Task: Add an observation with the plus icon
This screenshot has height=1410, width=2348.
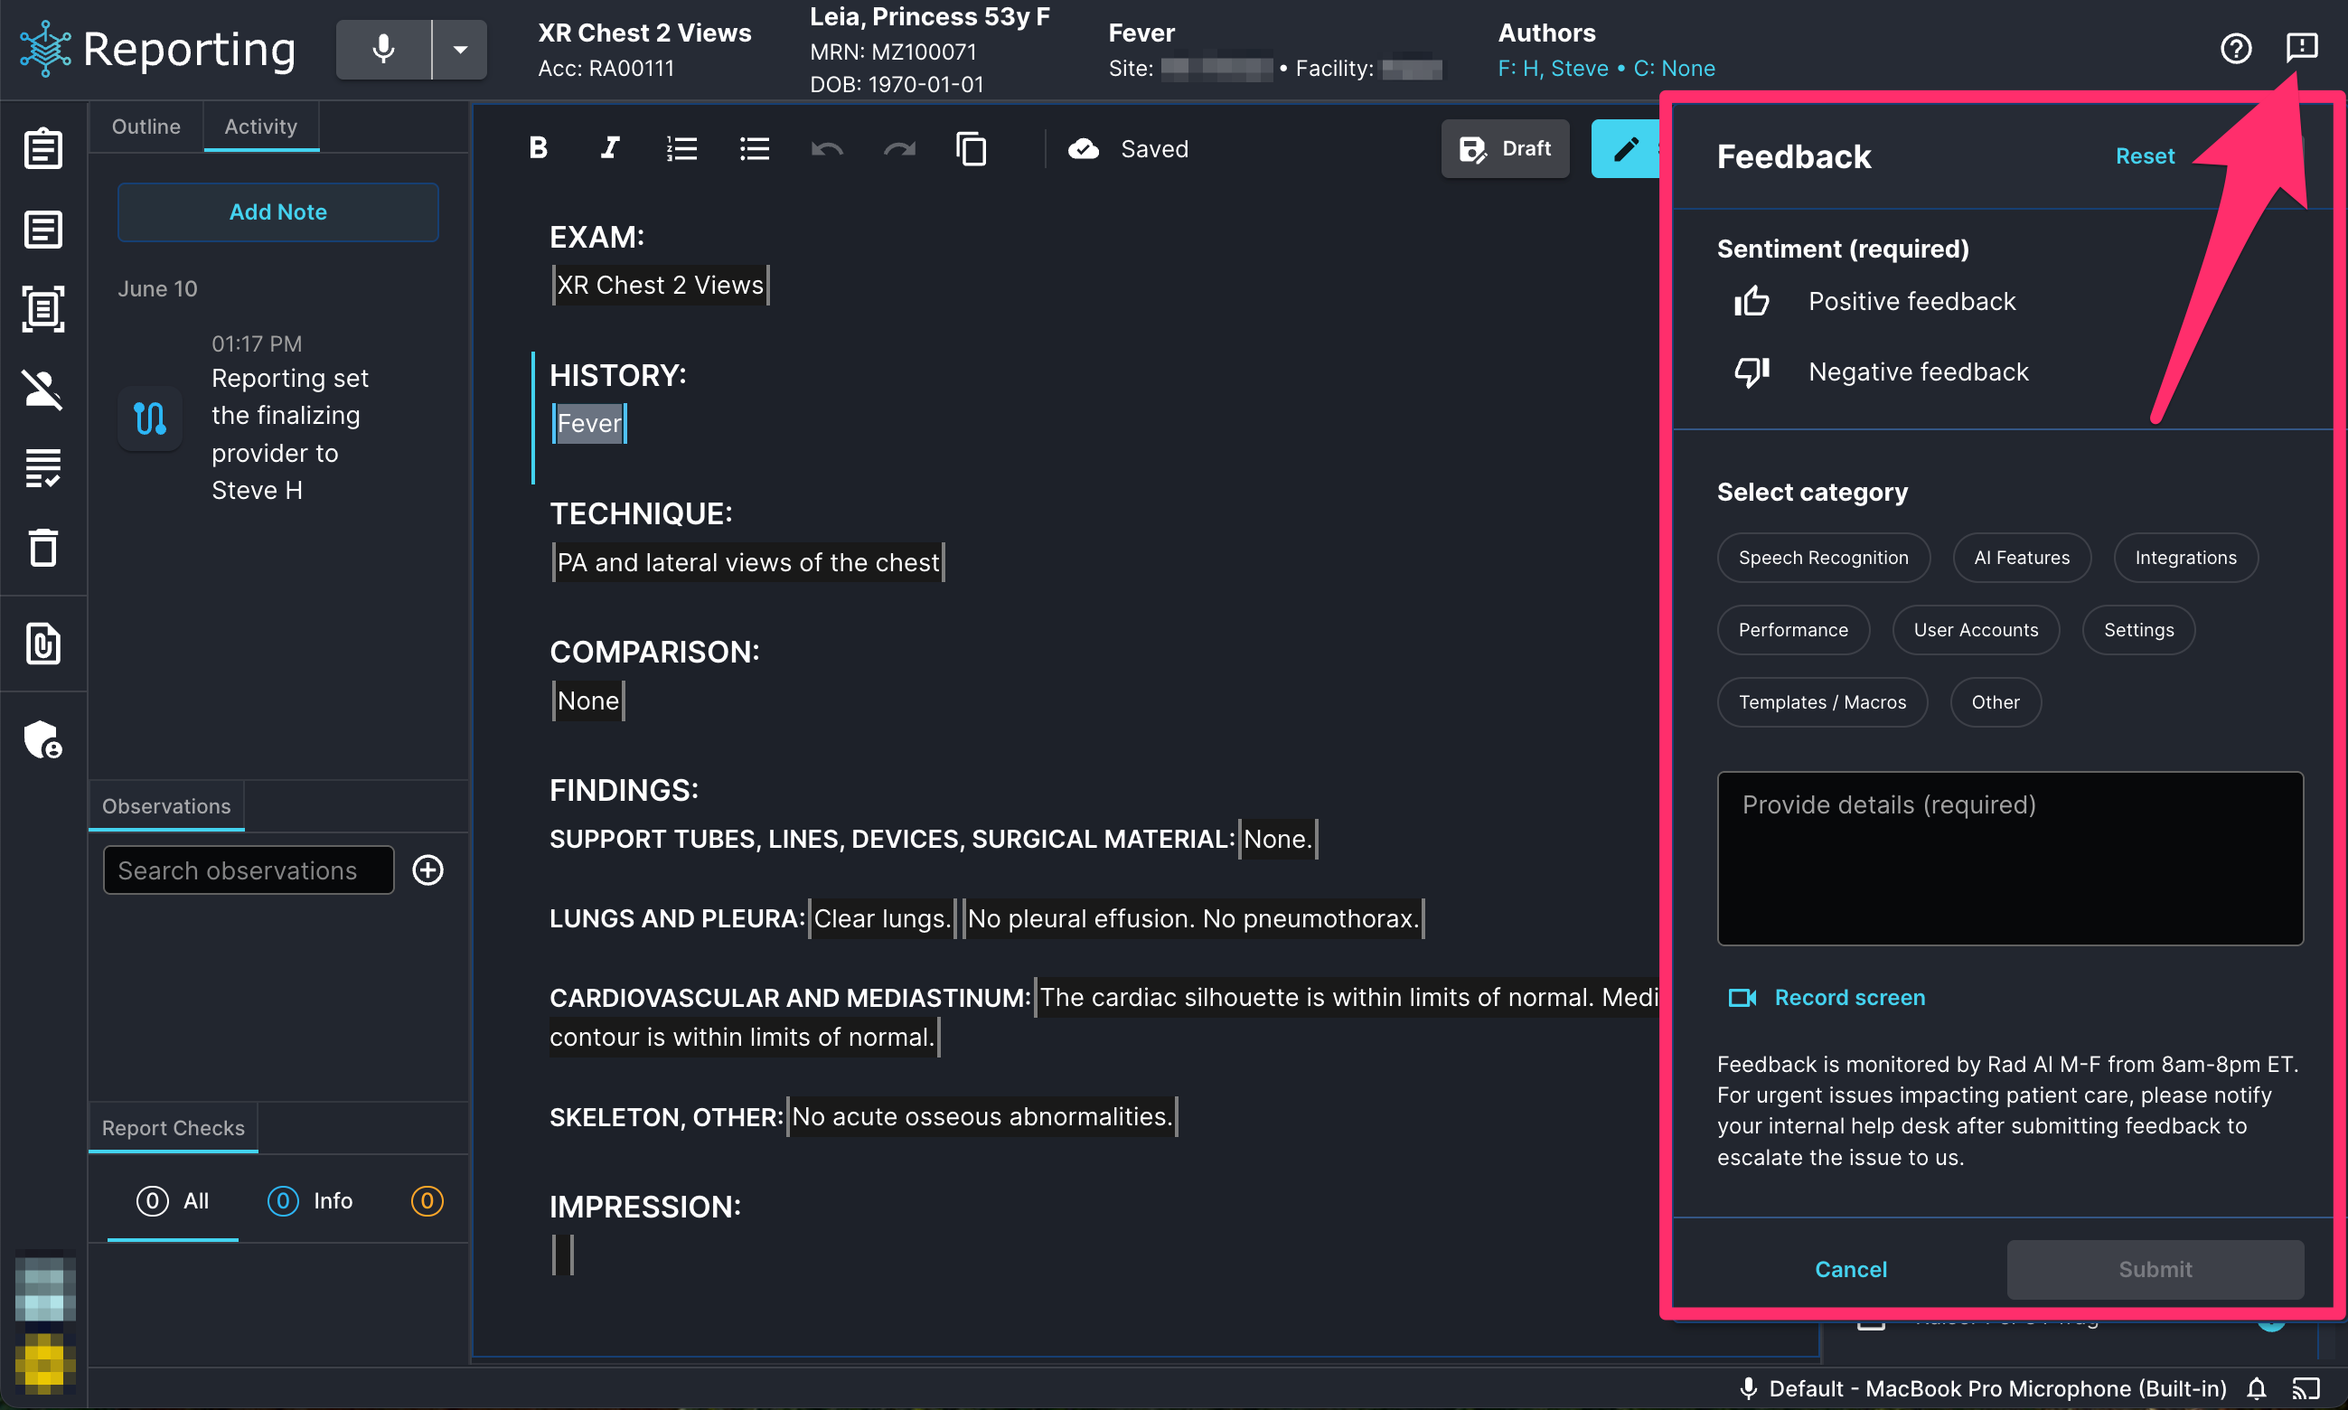Action: (x=428, y=870)
